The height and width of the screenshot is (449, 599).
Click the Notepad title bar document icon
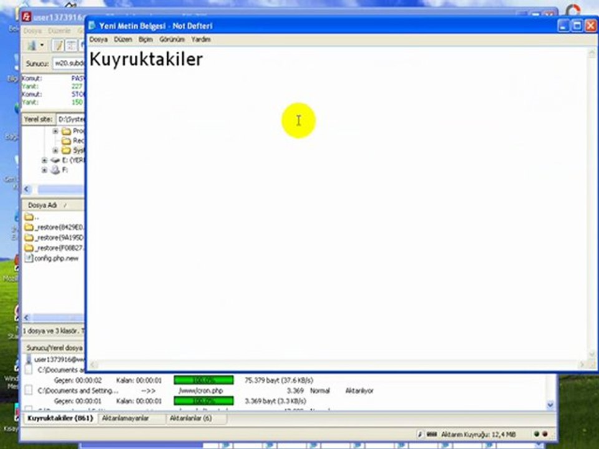(x=92, y=26)
